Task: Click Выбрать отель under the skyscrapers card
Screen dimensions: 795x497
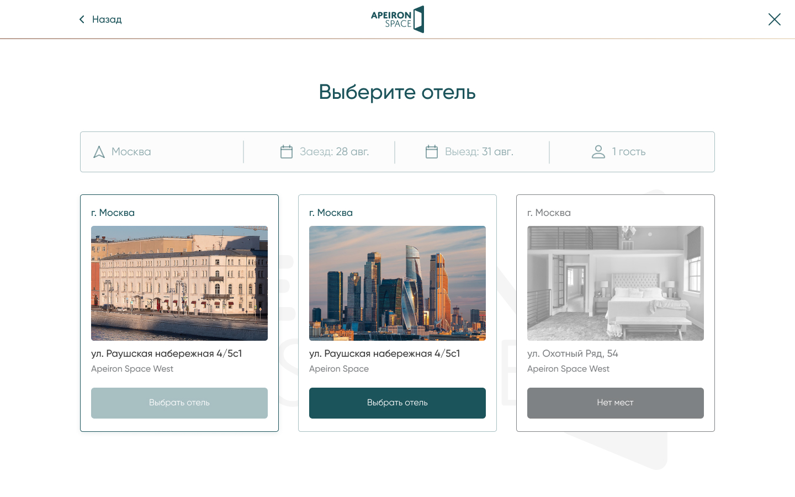Action: [397, 403]
